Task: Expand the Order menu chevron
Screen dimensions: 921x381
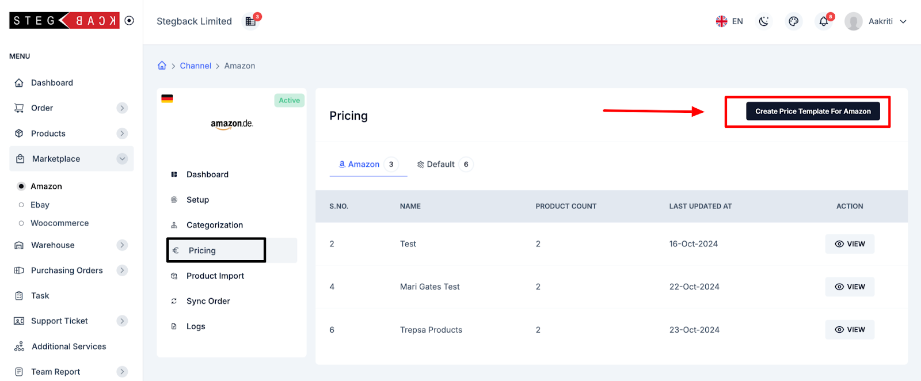Action: click(122, 108)
